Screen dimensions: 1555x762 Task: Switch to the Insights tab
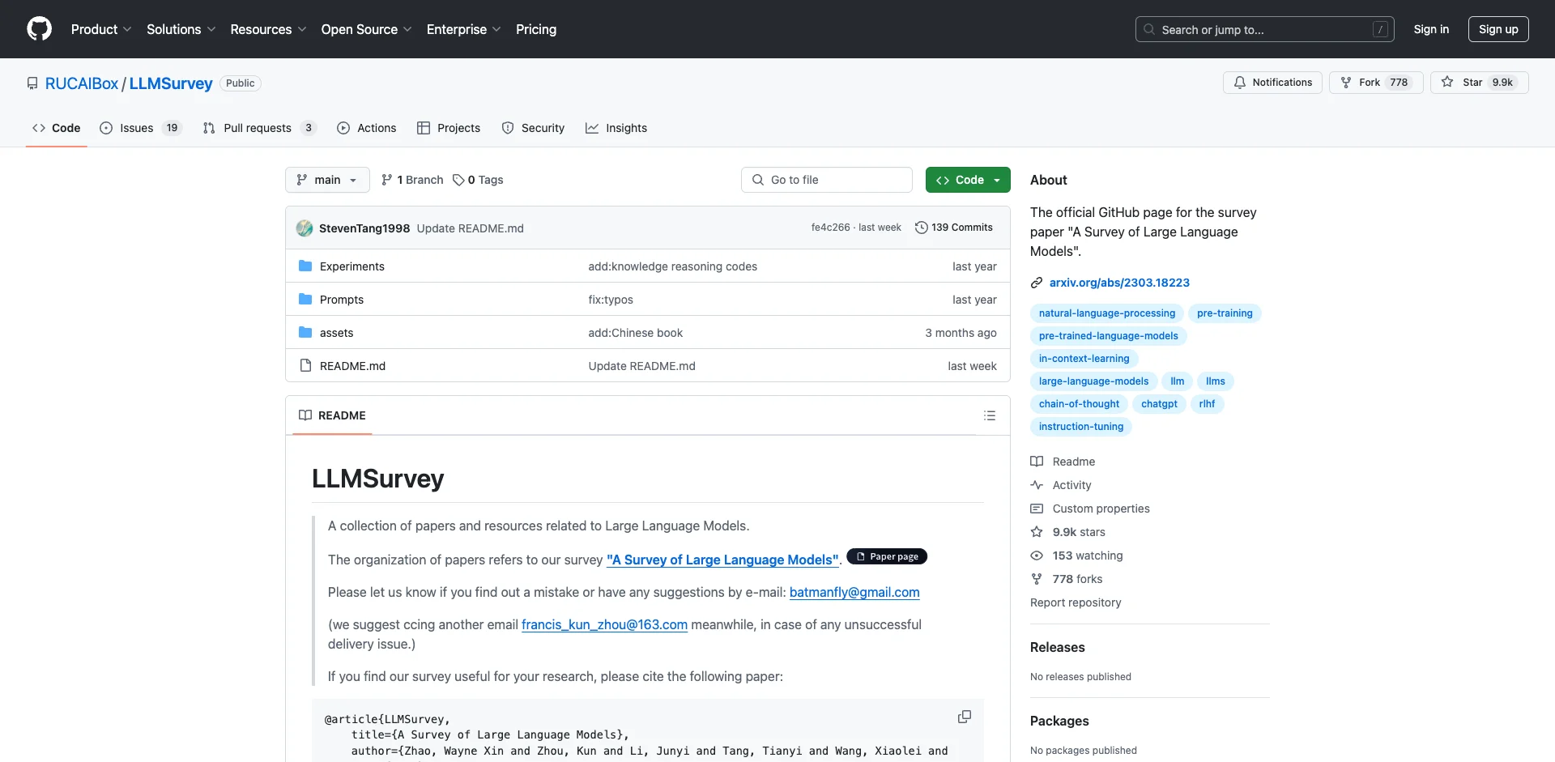(x=616, y=128)
